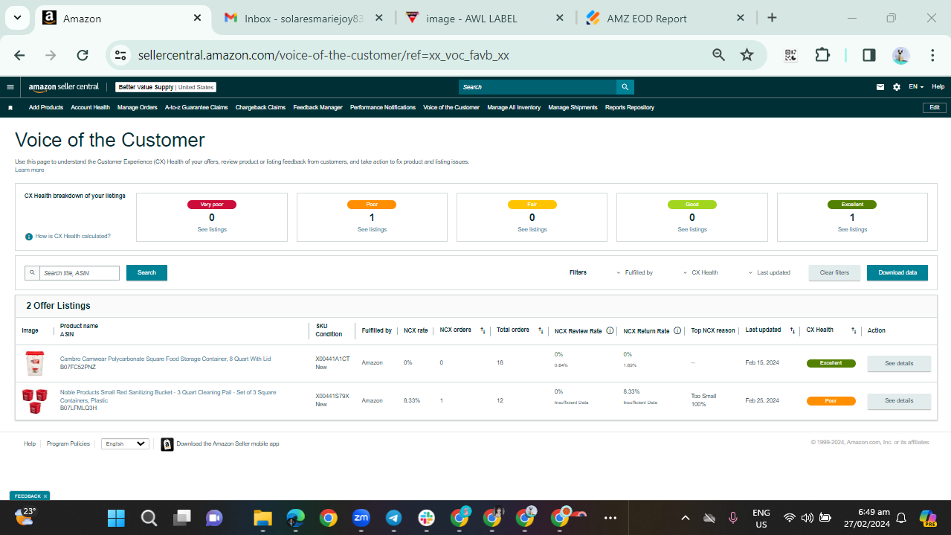Screen dimensions: 951x535
Task: See details for the Cambro container listing
Action: point(899,364)
